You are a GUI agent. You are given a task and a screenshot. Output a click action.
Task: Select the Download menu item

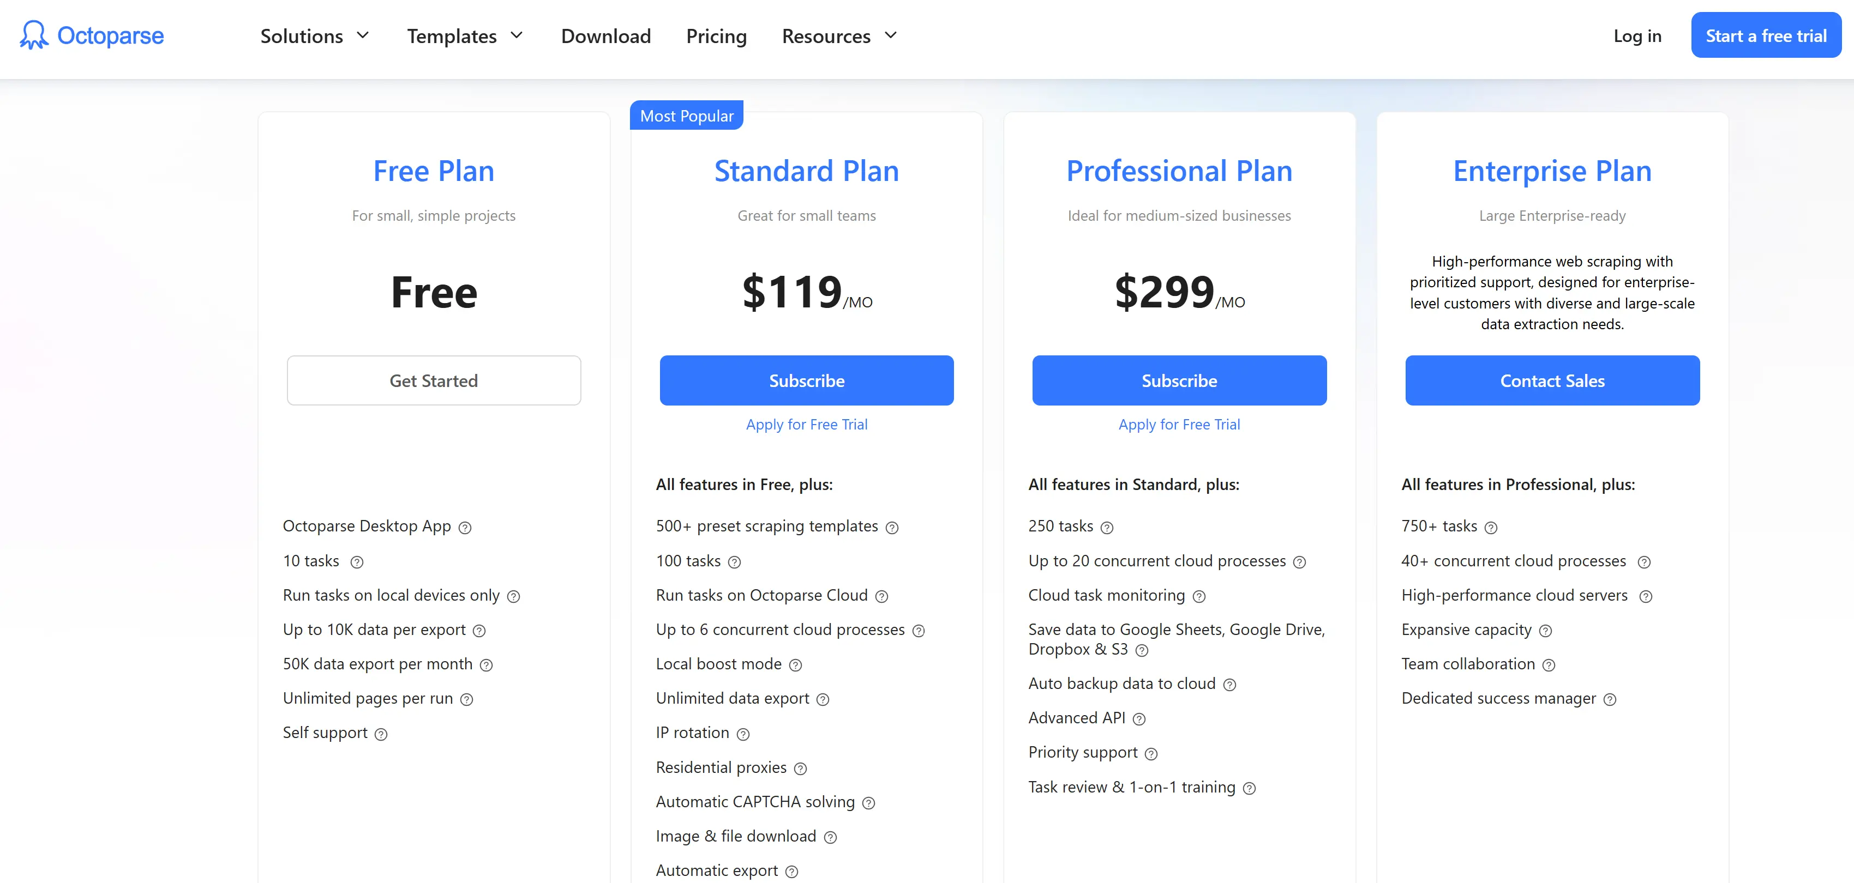click(x=605, y=35)
